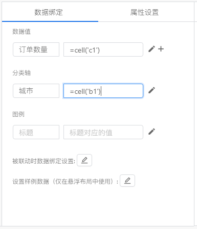197x229 pixels.
Task: Open 被联动时数据绑定设置 edit button
Action: coord(84,160)
